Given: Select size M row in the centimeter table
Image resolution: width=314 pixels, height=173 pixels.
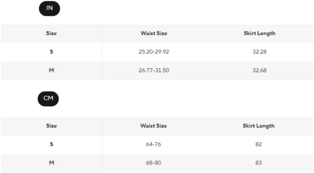Looking at the screenshot, I should (157, 163).
